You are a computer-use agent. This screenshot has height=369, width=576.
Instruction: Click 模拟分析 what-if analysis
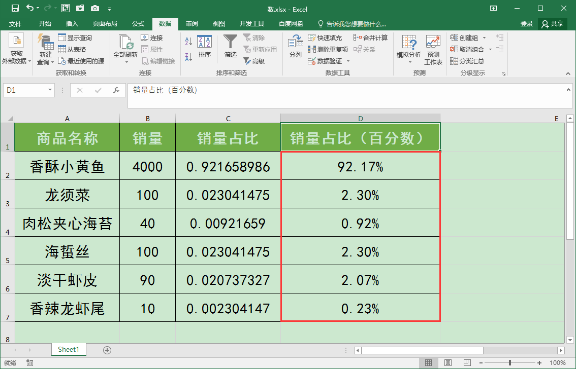pos(409,49)
